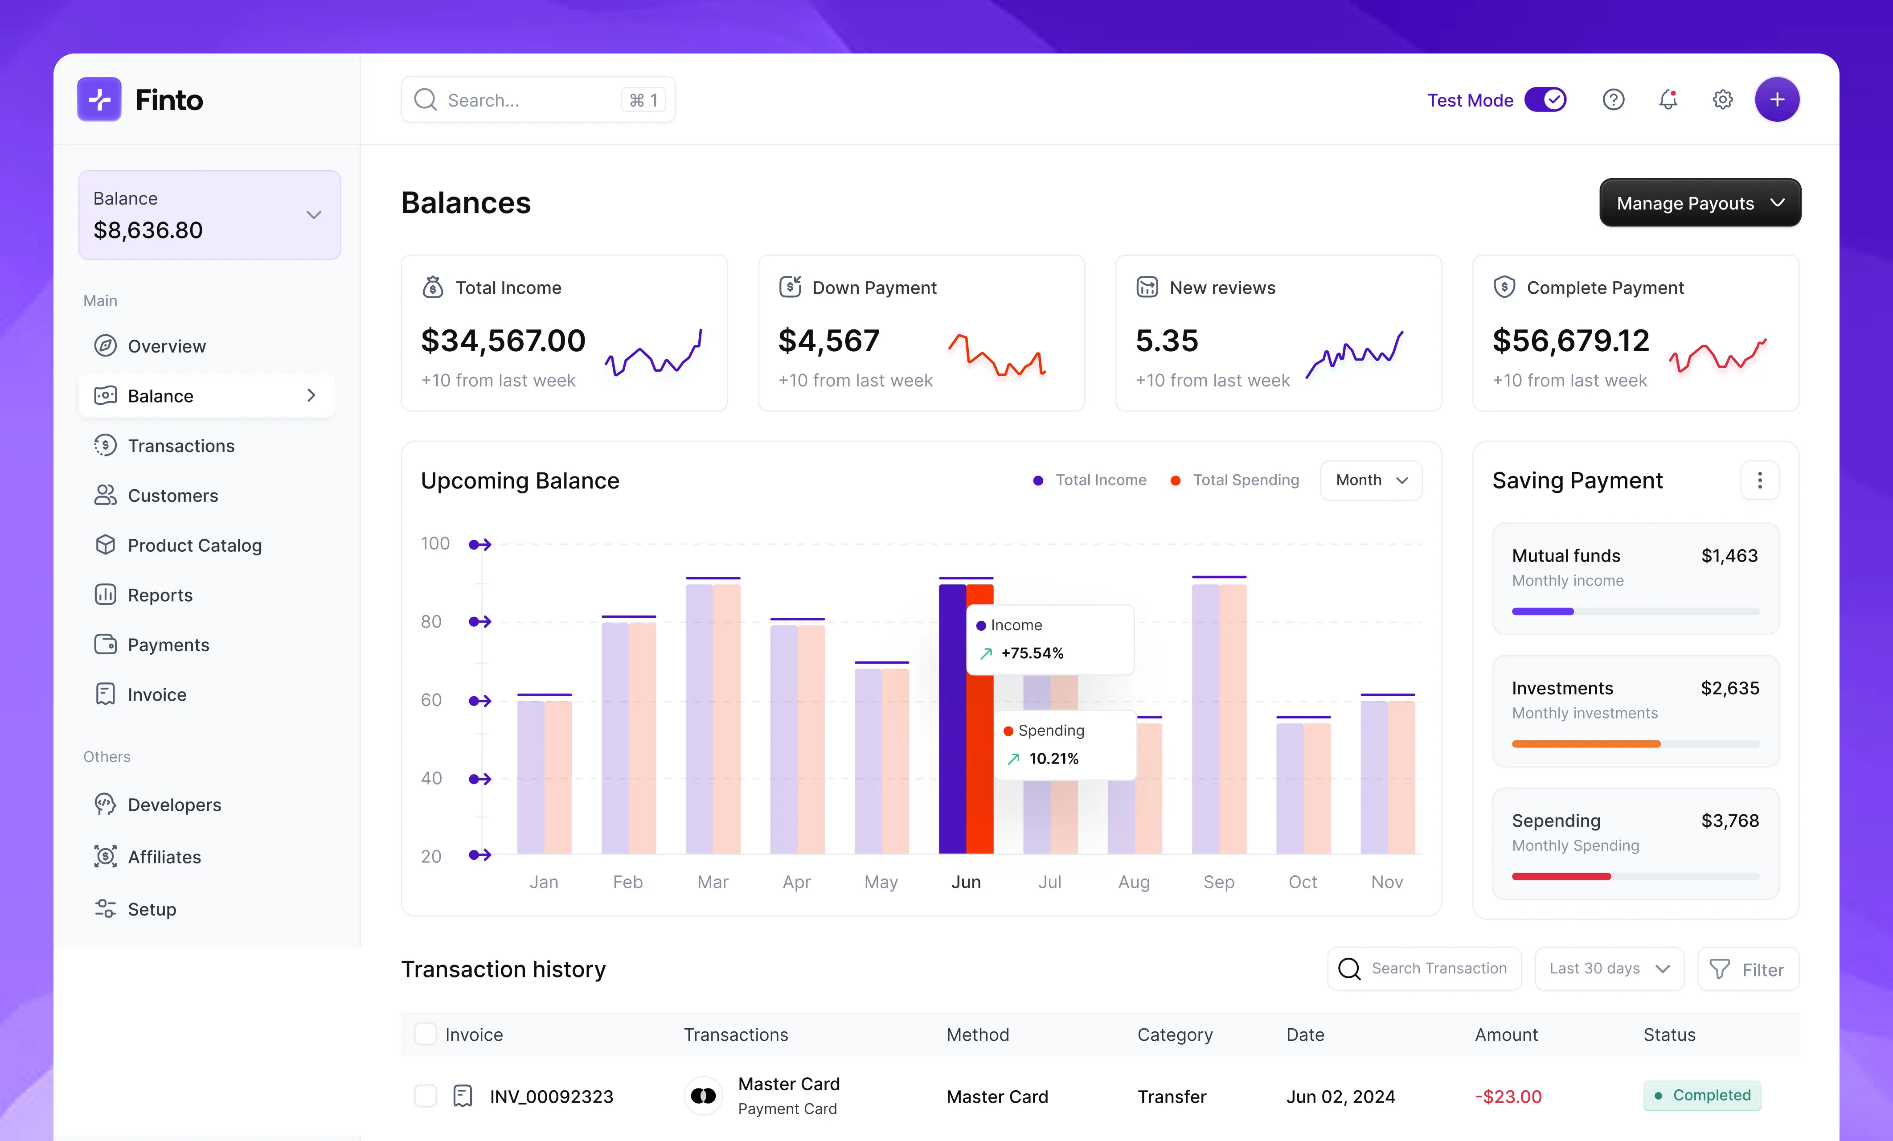Image resolution: width=1893 pixels, height=1141 pixels.
Task: Click the Finto logo icon
Action: point(99,100)
